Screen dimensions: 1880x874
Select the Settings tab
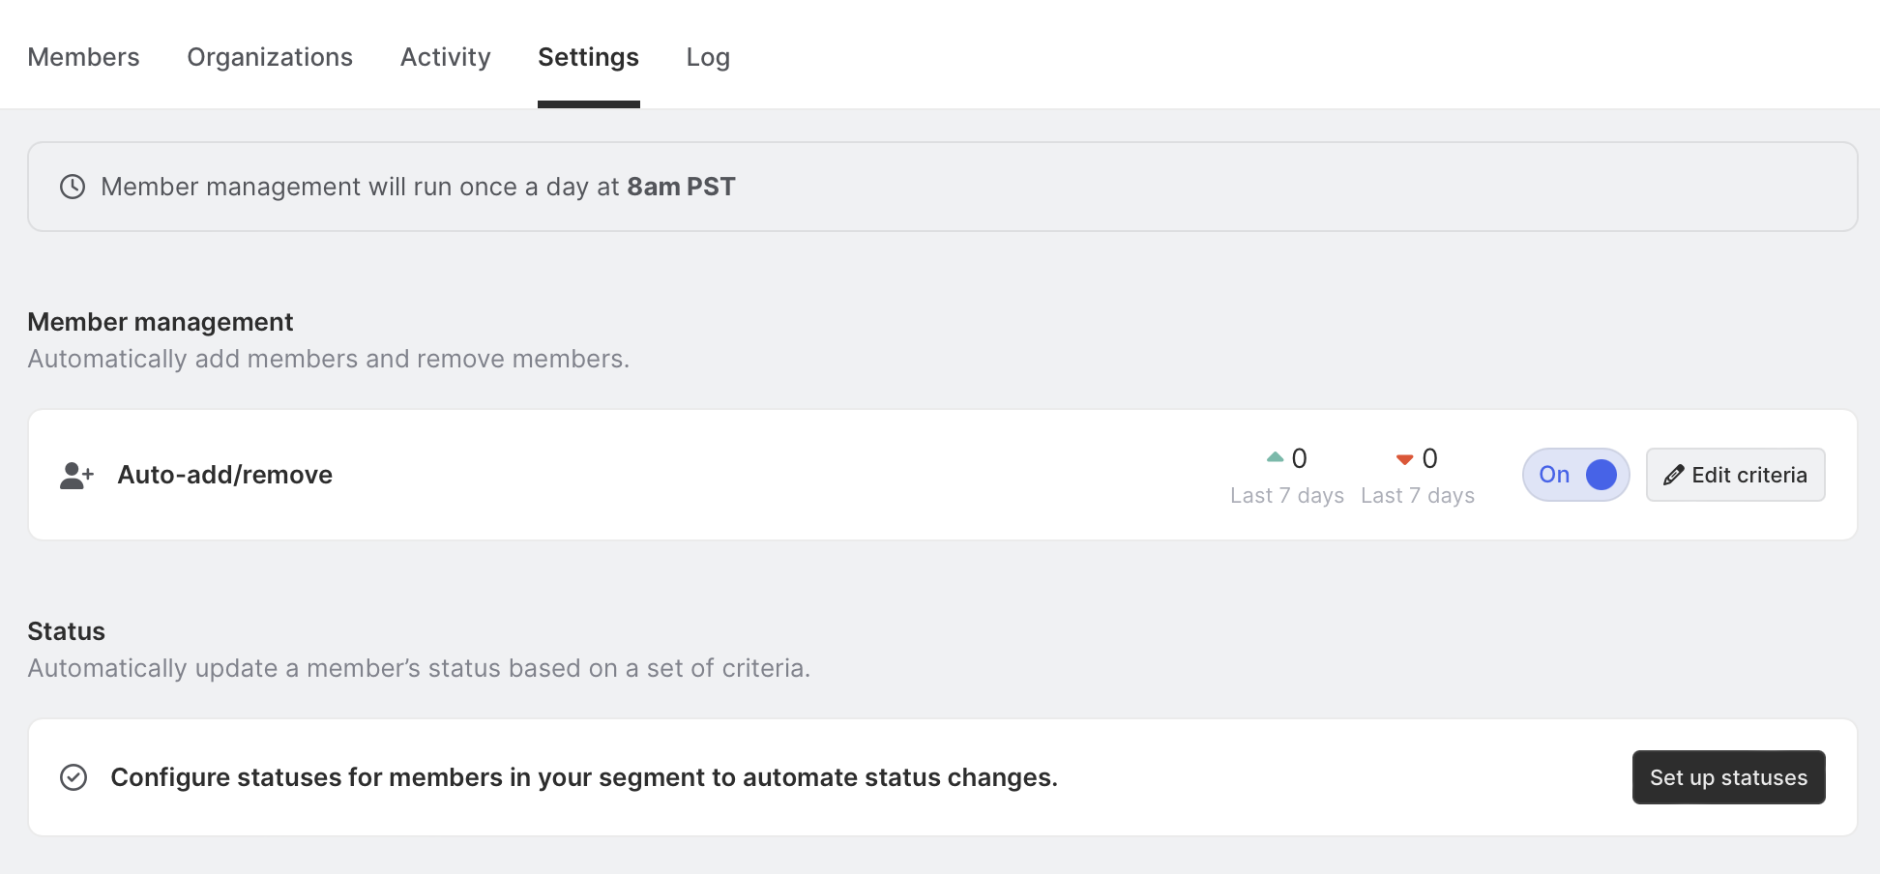588,57
